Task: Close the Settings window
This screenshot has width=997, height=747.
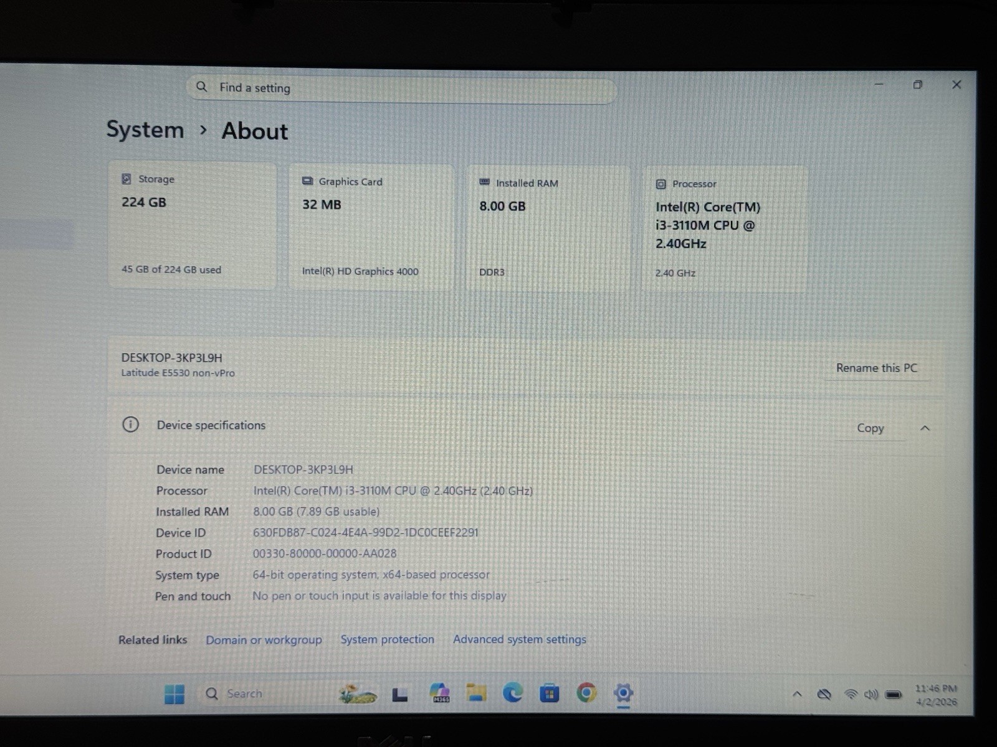Action: pos(956,85)
